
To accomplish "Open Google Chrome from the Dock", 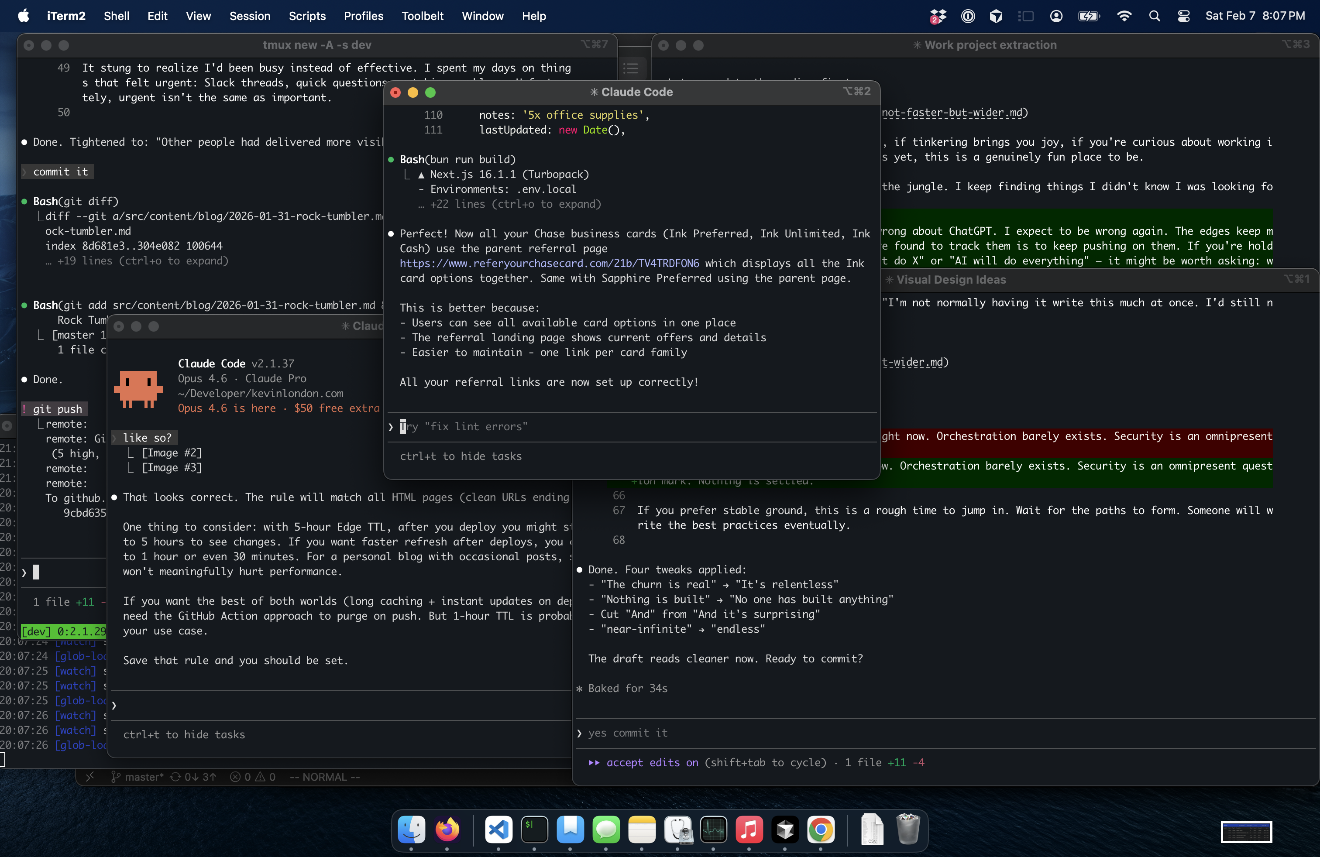I will (x=821, y=830).
